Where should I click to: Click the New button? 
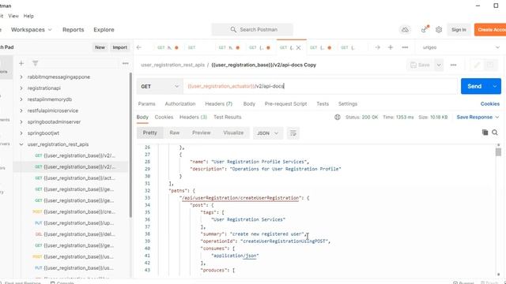pos(100,47)
